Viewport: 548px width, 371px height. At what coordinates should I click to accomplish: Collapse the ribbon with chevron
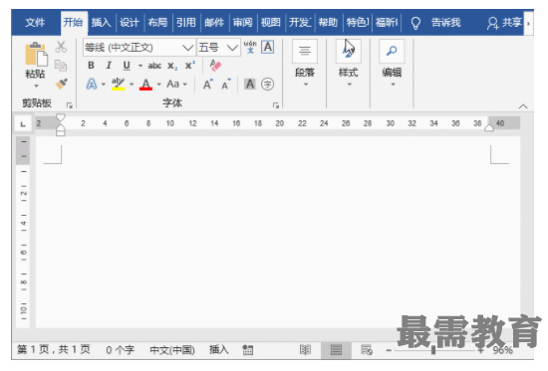coord(523,106)
